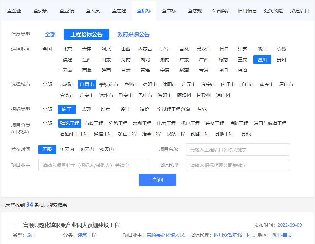Screen dimensions: 315x244
Task: Select 贵州 province
Action: (282, 60)
